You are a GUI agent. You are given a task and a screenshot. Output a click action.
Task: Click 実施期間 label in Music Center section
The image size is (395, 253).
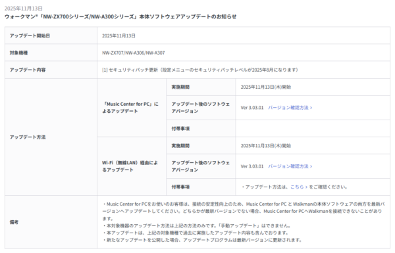pyautogui.click(x=180, y=87)
